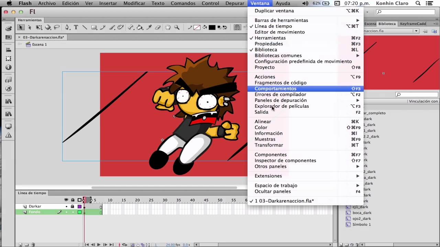The image size is (440, 247).
Task: Open the Swatches grid panel icon
Action: click(x=9, y=37)
